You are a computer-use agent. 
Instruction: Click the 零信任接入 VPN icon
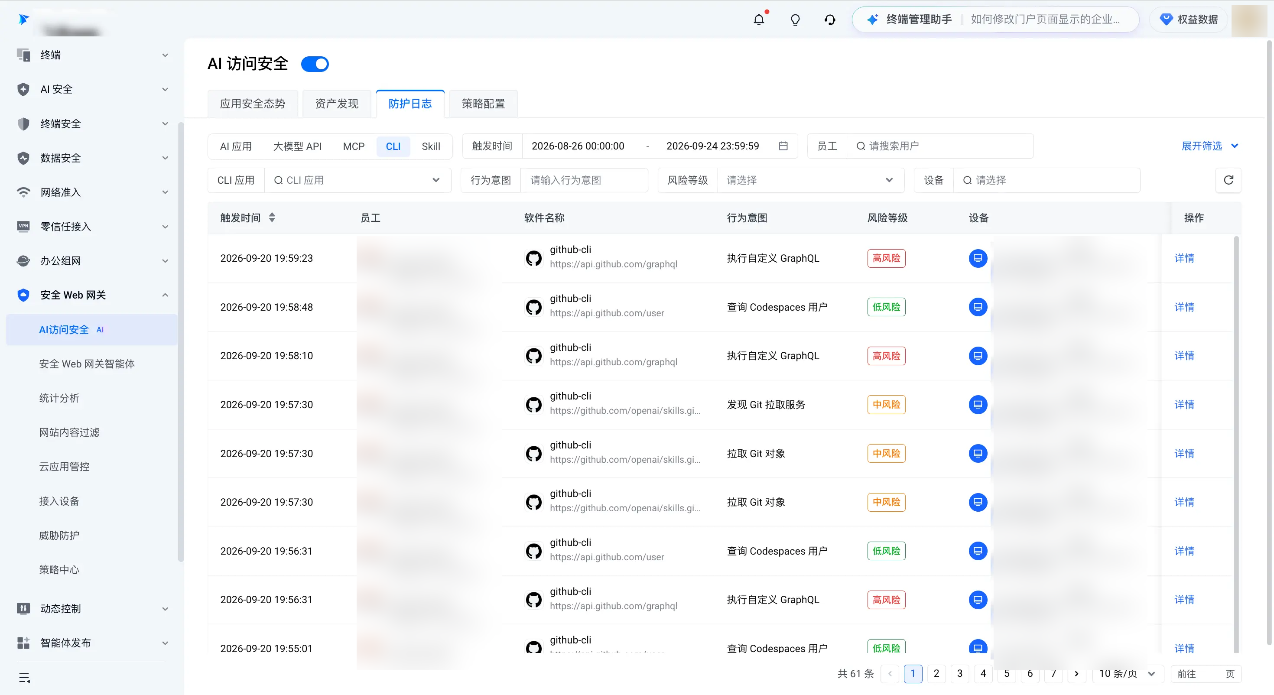[23, 227]
